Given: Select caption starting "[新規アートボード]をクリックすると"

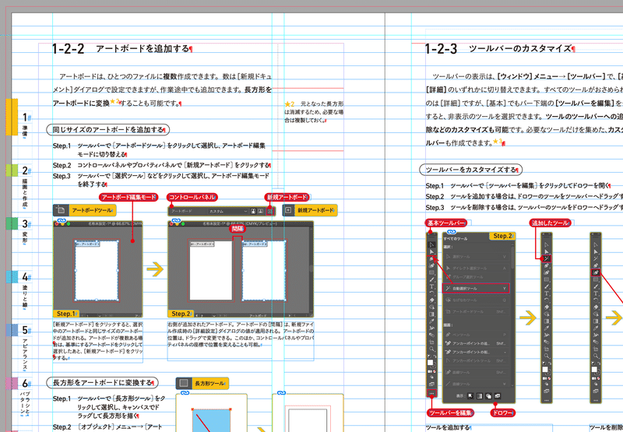Looking at the screenshot, I should click(98, 341).
